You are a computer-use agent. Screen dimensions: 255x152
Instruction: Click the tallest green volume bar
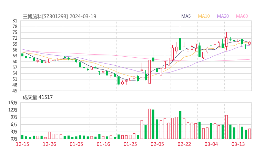153,124
